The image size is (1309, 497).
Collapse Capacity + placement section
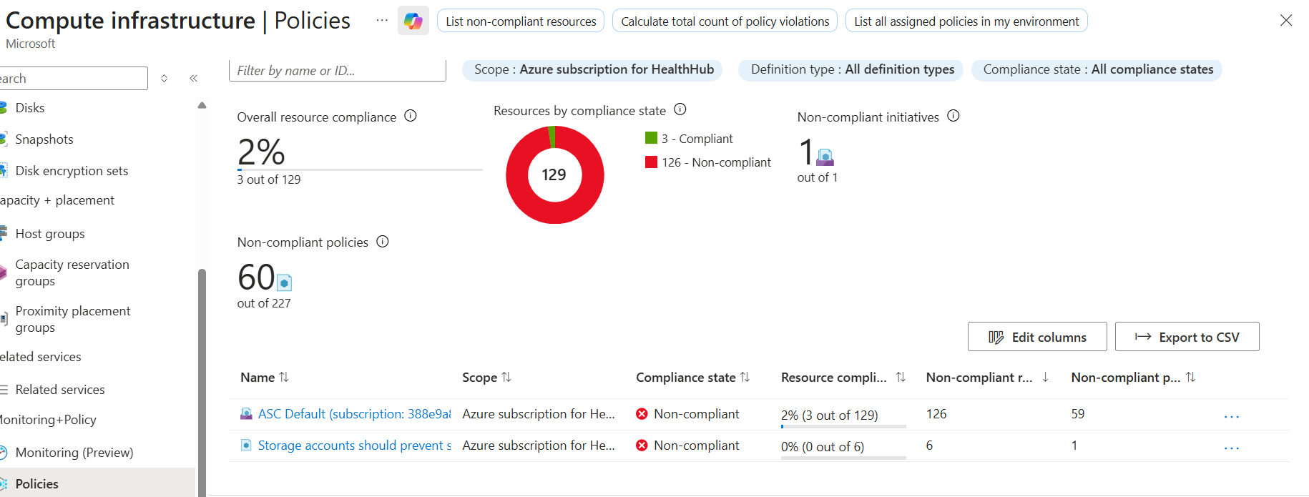[x=57, y=200]
